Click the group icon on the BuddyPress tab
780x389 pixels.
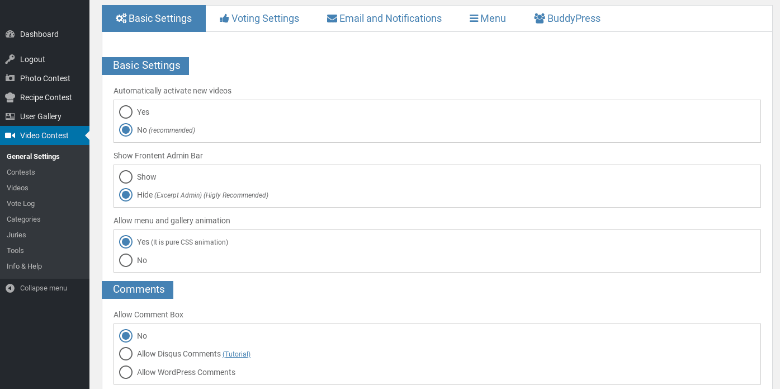(x=540, y=18)
